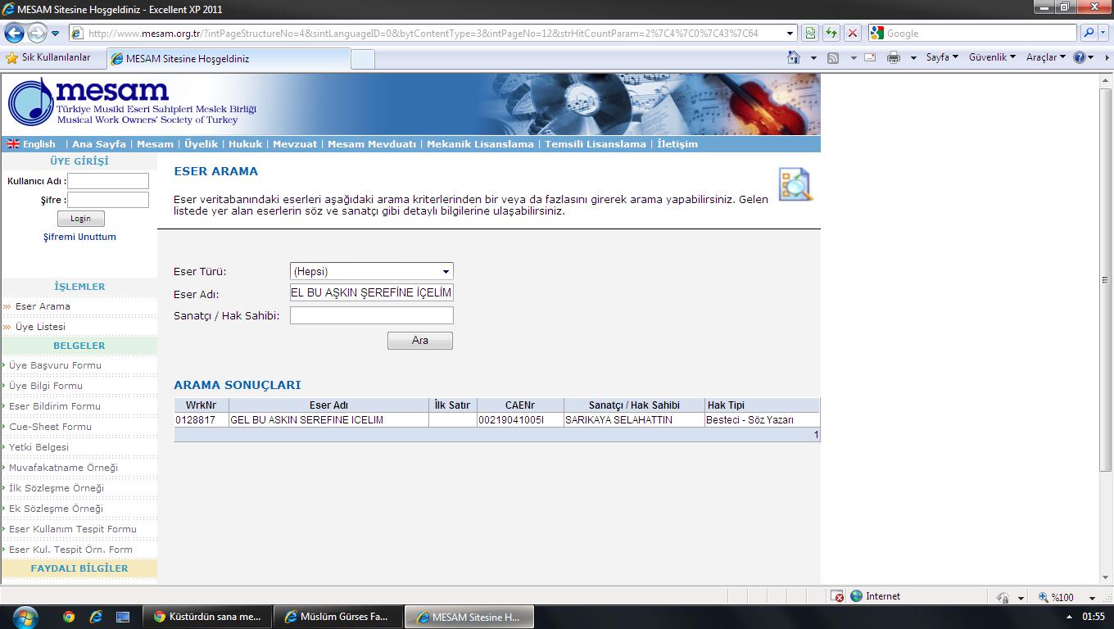Open 'Eser Bildirim Formu' link

tap(55, 406)
